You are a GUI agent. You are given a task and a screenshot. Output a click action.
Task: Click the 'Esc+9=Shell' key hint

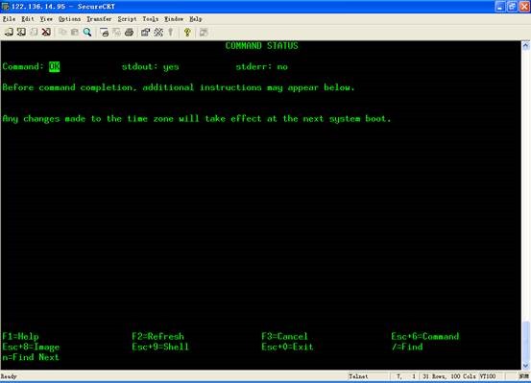(x=160, y=347)
